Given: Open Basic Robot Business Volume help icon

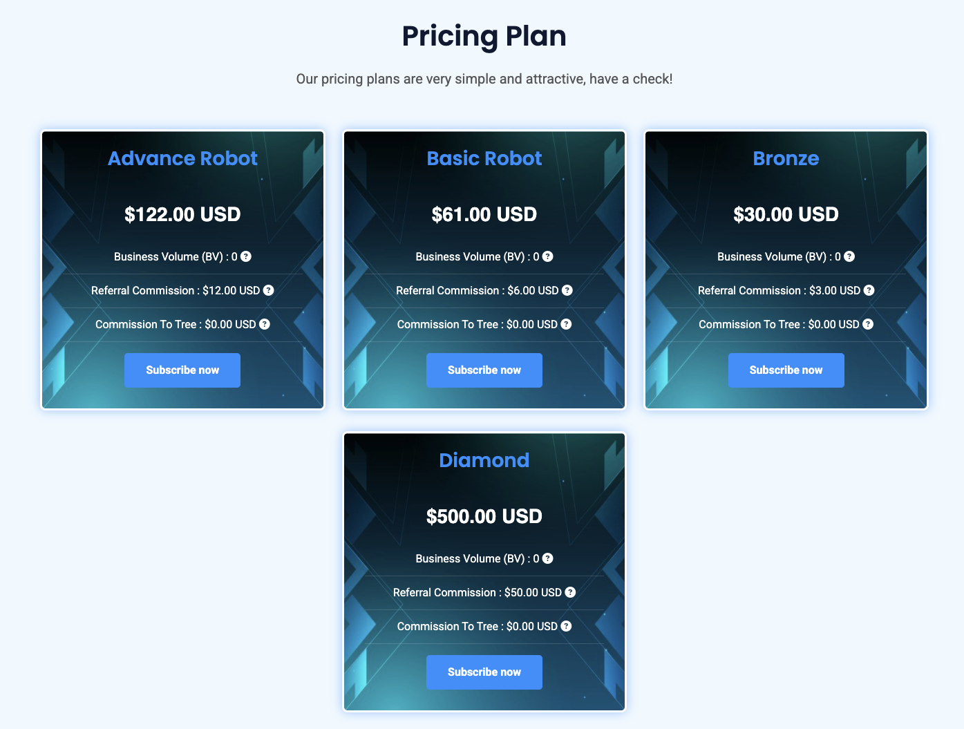Looking at the screenshot, I should (x=548, y=256).
